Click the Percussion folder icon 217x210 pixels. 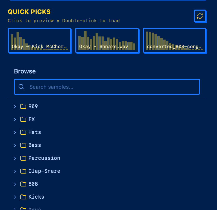23,158
